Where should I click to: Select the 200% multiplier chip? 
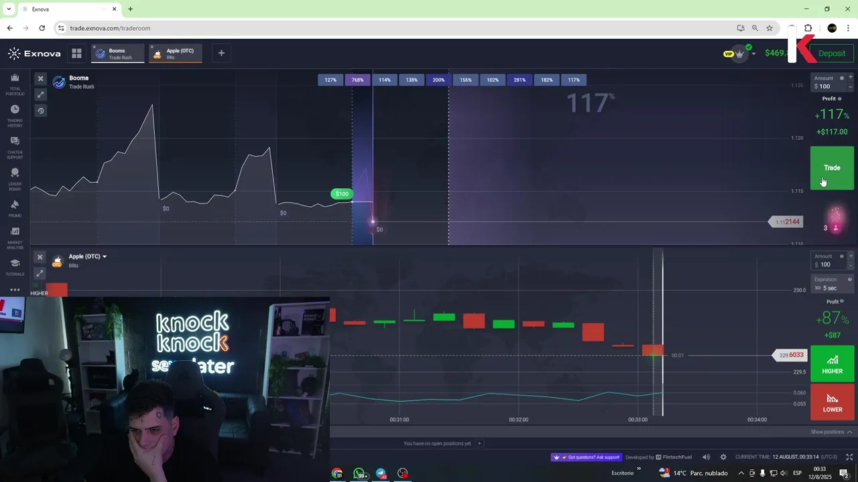click(x=438, y=80)
